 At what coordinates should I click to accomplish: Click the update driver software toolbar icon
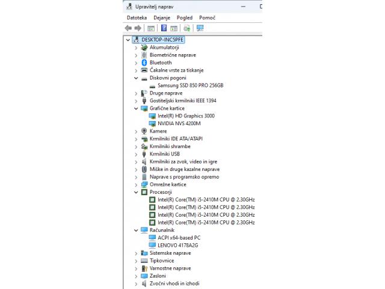(187, 28)
